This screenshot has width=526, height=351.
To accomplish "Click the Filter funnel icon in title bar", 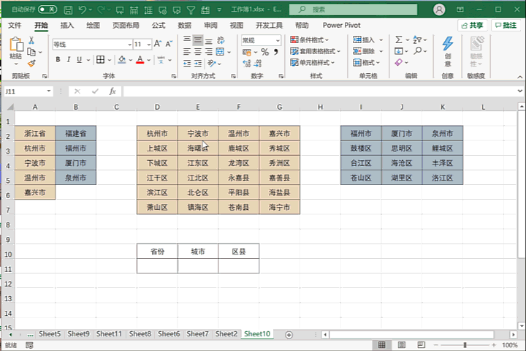I will [191, 10].
